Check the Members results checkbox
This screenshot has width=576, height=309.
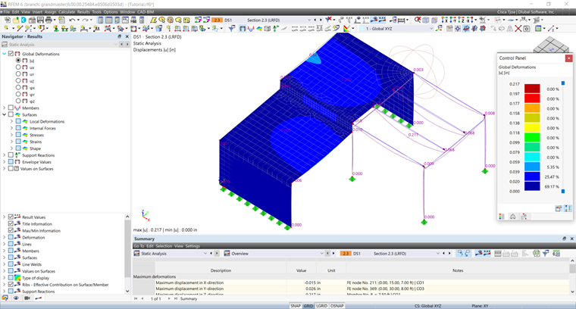11,108
